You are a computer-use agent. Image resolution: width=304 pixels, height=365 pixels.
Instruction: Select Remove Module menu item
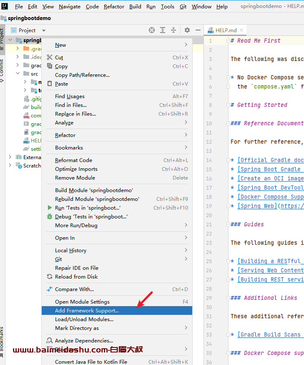pos(117,177)
